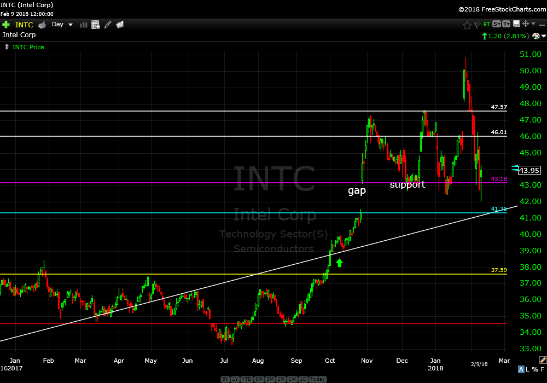Select the pencil drawing tools icon
Image resolution: width=547 pixels, height=383 pixels.
coord(108,25)
